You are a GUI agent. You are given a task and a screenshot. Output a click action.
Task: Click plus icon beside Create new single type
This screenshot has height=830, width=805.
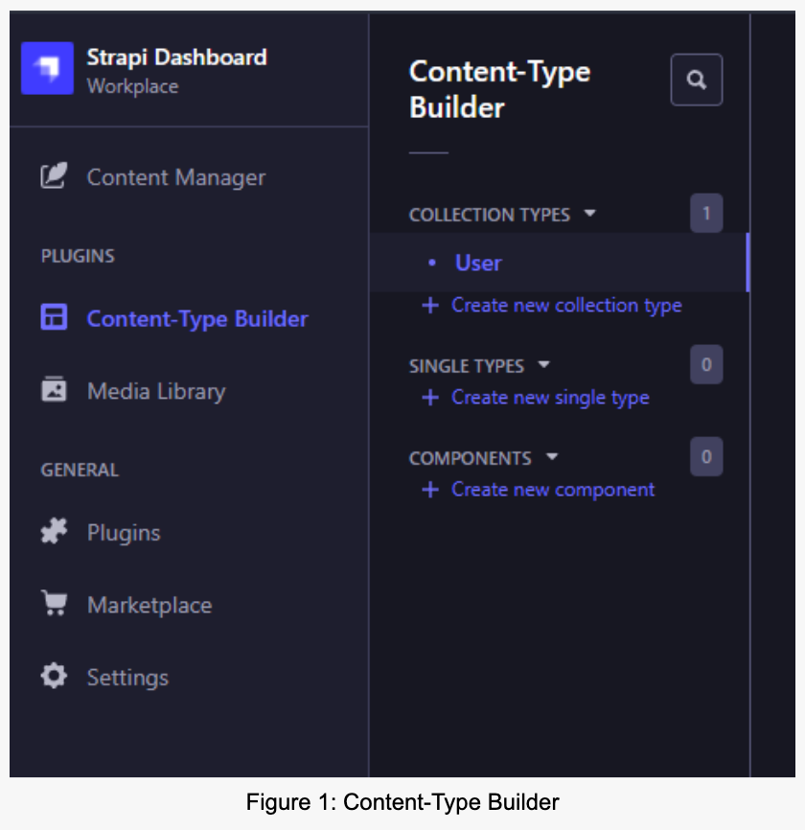(430, 398)
